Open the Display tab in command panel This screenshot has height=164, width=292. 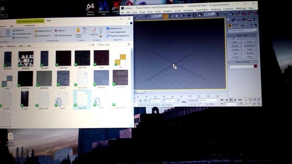[249, 19]
